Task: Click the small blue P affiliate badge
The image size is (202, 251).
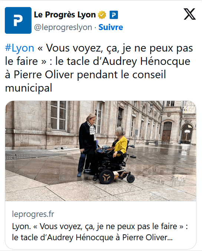Action: [x=114, y=15]
